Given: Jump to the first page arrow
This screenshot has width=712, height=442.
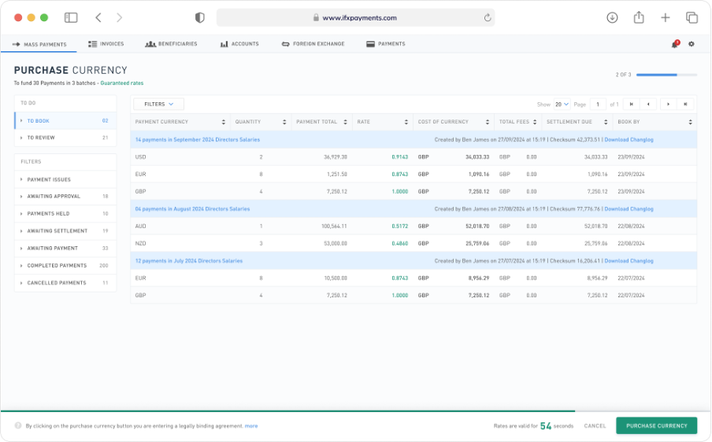Looking at the screenshot, I should click(631, 105).
